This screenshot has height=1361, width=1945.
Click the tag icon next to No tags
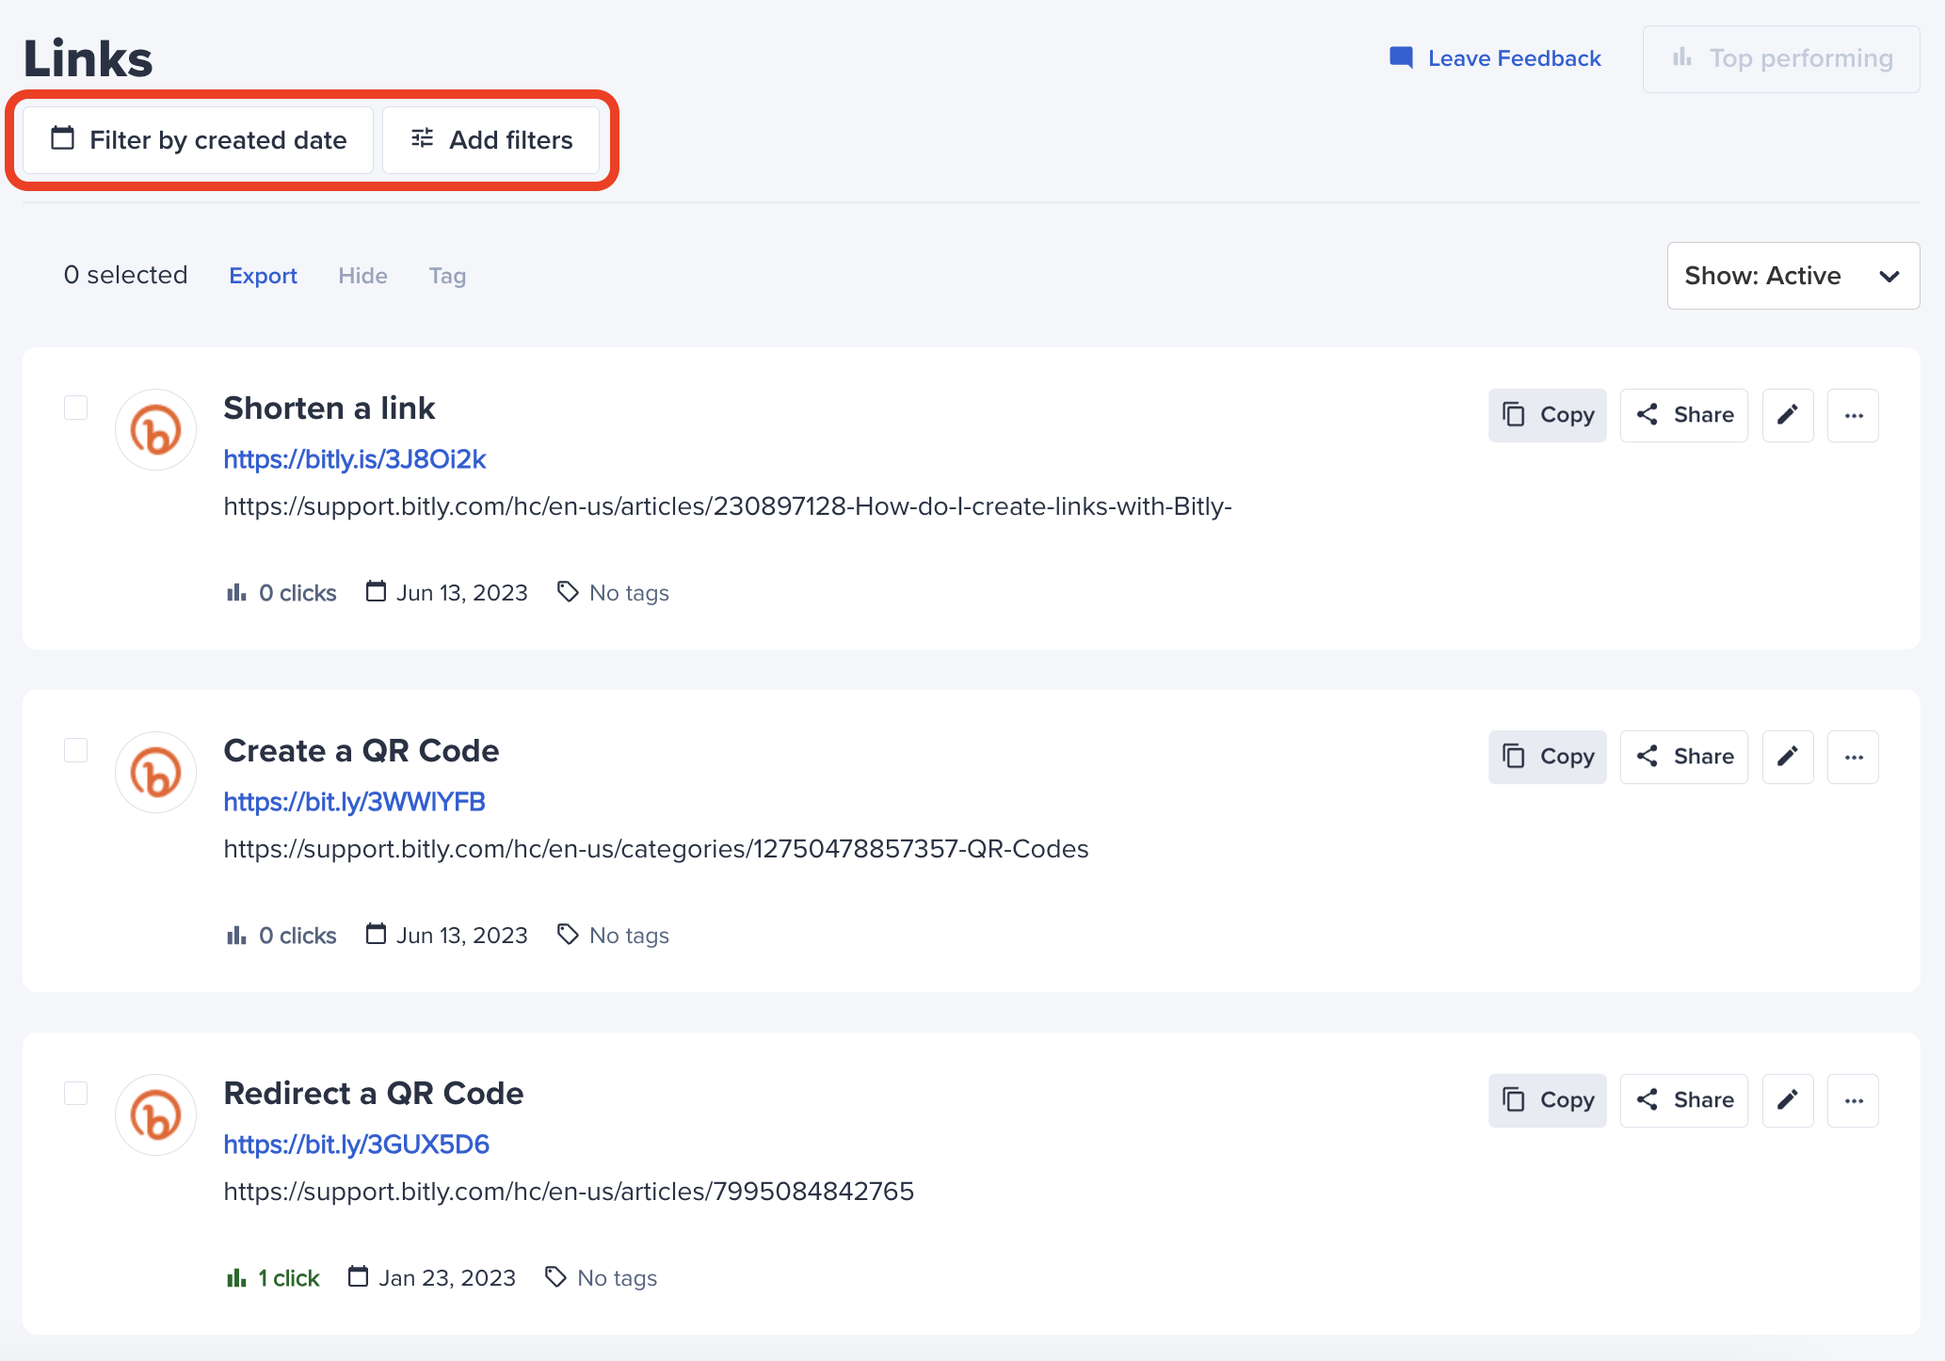[x=568, y=591]
